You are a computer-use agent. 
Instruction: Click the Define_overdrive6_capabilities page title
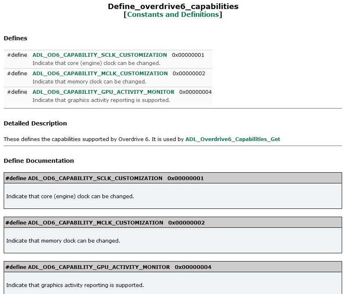(x=173, y=7)
